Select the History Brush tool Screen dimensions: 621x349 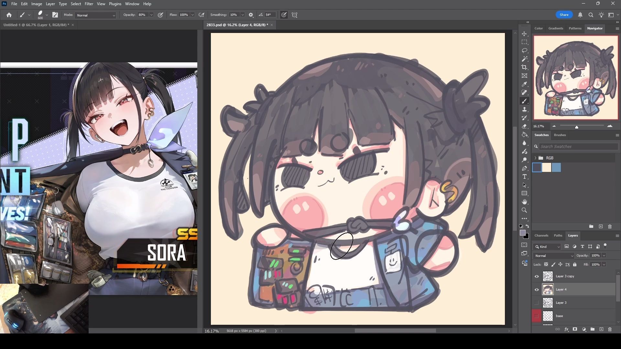(x=524, y=118)
